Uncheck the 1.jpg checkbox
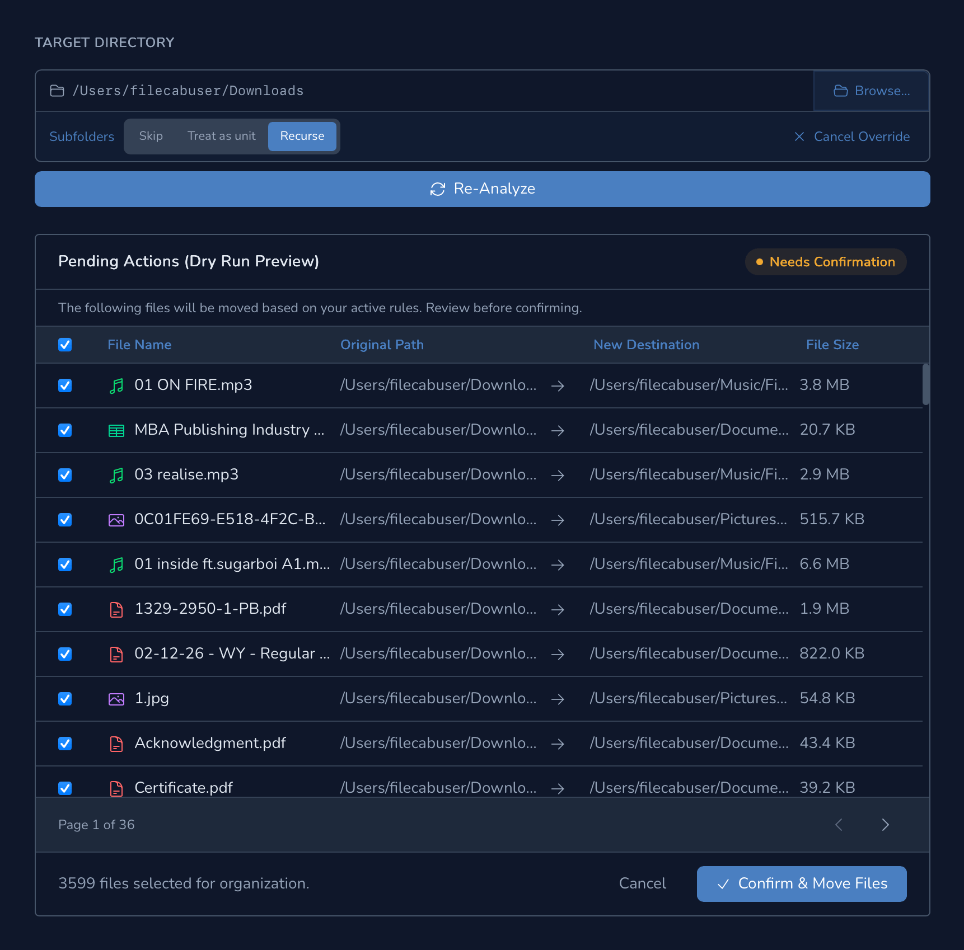964x950 pixels. tap(65, 699)
